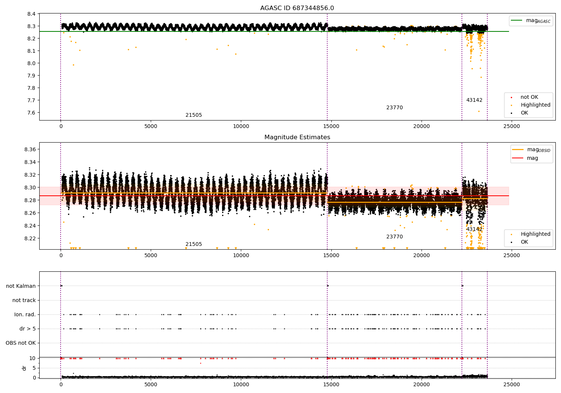This screenshot has width=561, height=393.
Task: Click "43142" label in Magnitude Estimates plot
Action: [x=474, y=229]
